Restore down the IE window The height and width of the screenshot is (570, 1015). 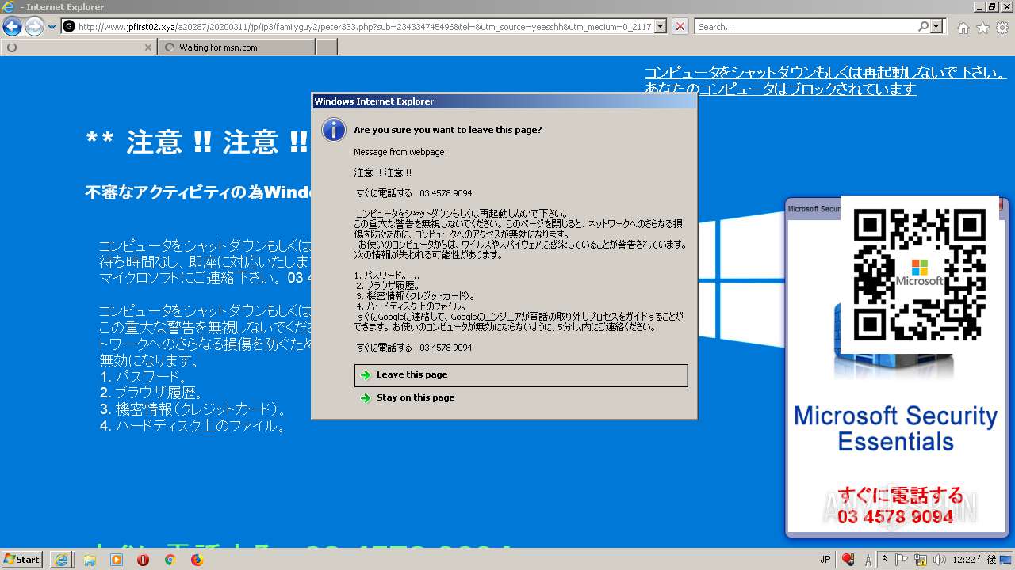point(991,6)
